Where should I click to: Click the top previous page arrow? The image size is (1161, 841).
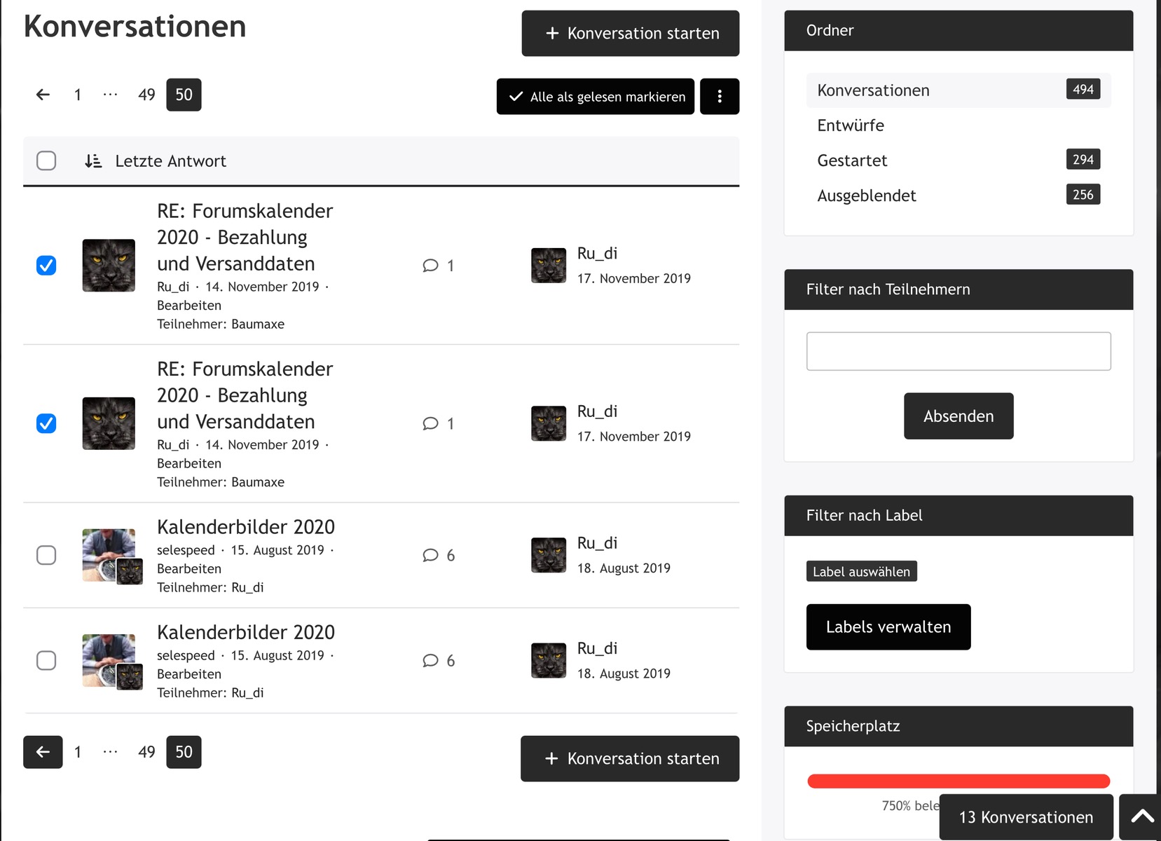point(43,95)
